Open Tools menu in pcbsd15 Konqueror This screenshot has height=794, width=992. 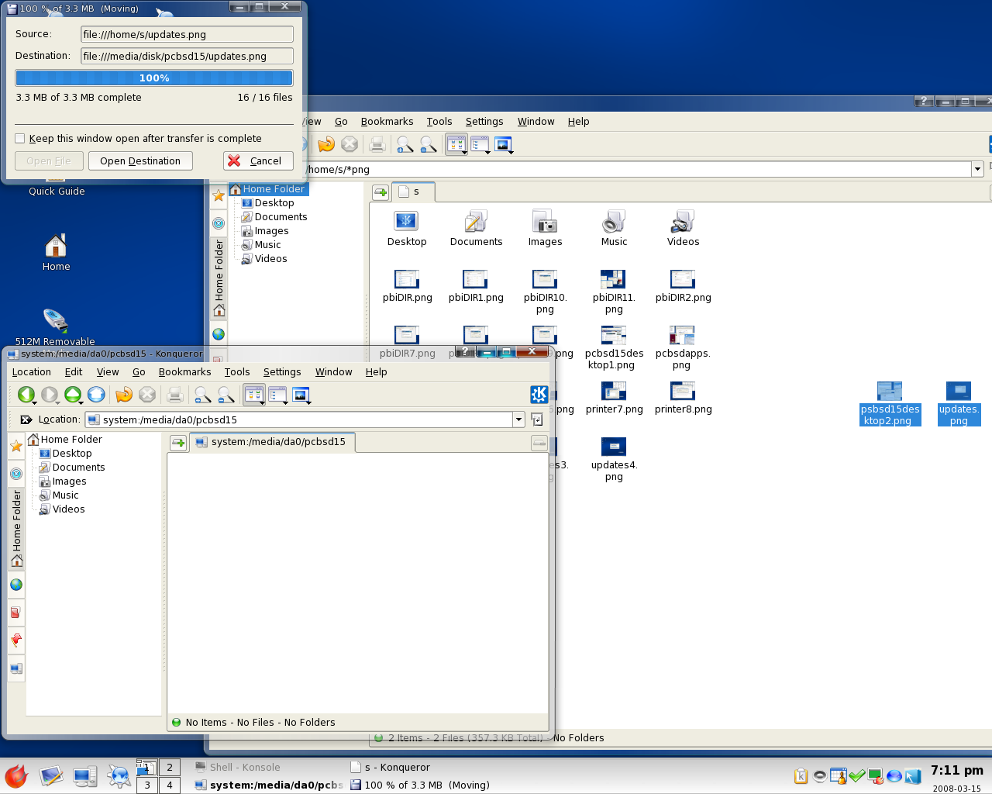237,372
